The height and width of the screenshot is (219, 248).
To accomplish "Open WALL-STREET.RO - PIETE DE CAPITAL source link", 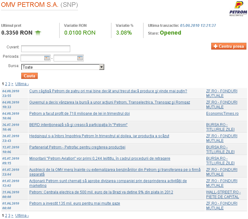I will pyautogui.click(x=223, y=194).
